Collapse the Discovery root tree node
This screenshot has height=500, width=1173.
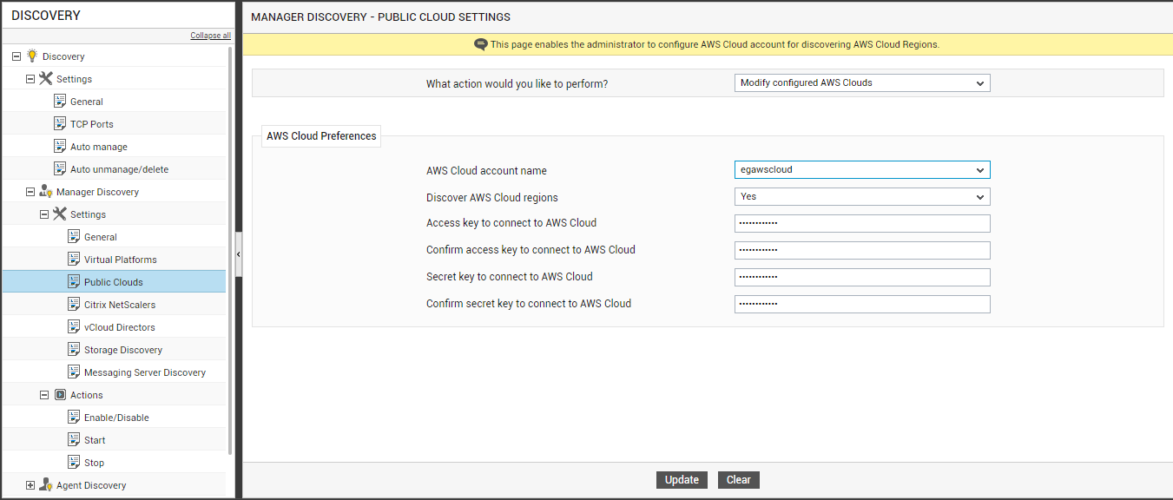(x=16, y=56)
